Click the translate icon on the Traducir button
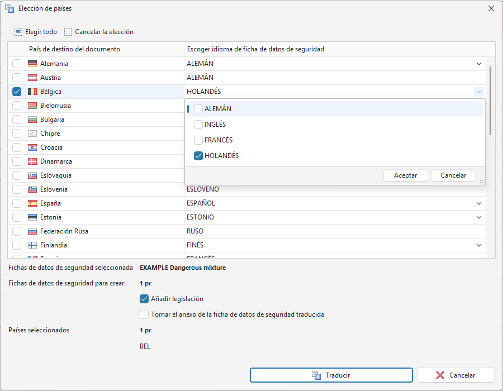503x391 pixels. (316, 375)
